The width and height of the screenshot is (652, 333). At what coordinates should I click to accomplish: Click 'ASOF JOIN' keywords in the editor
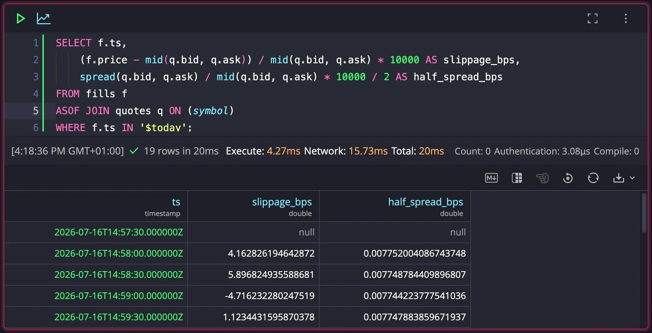point(83,111)
